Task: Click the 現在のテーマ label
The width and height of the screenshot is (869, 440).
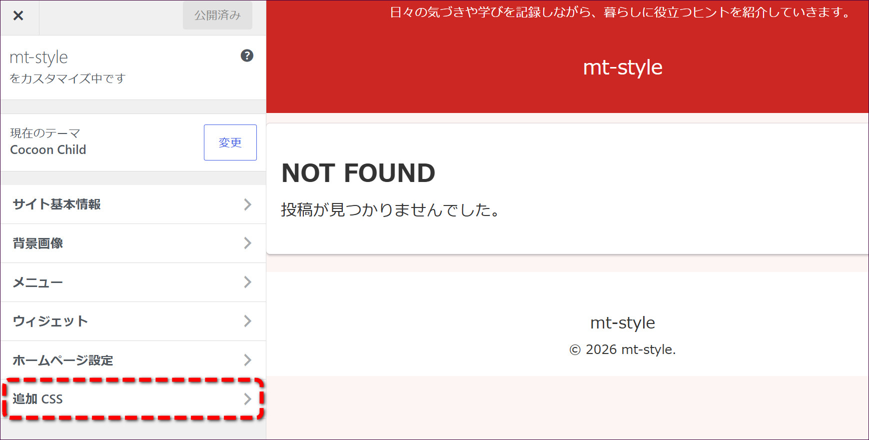Action: tap(45, 133)
